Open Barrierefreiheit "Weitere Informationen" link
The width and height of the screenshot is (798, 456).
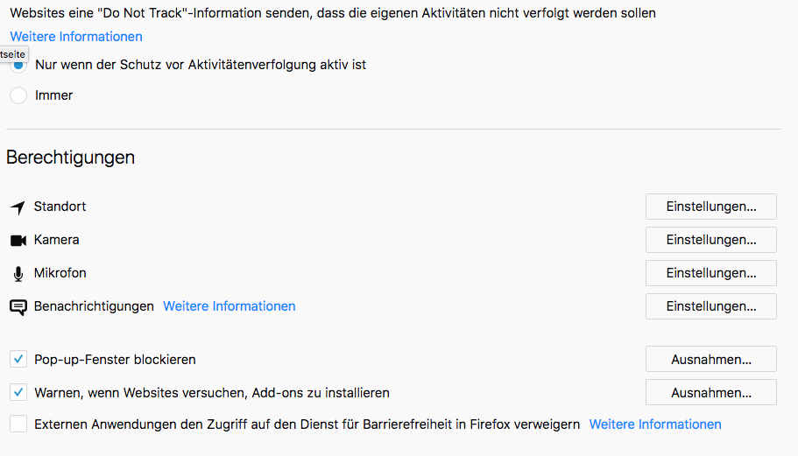[655, 424]
